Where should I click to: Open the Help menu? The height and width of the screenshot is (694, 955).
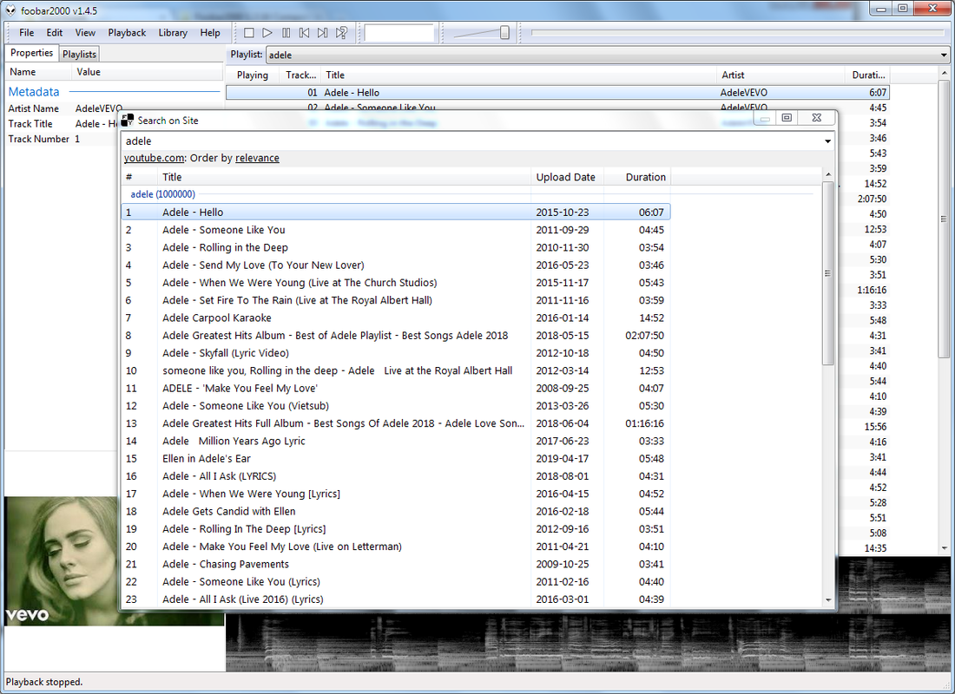point(210,33)
